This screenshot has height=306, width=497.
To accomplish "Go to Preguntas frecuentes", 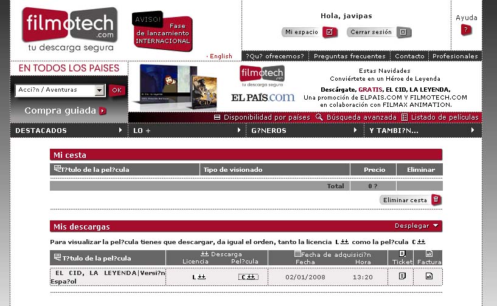I will [x=349, y=56].
